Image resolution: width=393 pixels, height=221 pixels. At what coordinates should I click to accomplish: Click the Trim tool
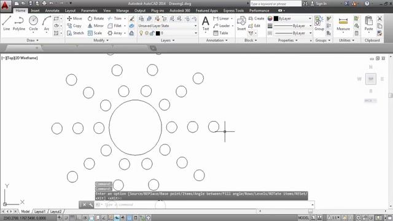(x=115, y=18)
